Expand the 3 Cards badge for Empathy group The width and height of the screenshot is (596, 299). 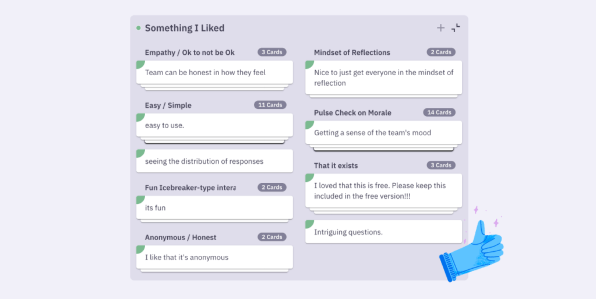[x=271, y=52]
